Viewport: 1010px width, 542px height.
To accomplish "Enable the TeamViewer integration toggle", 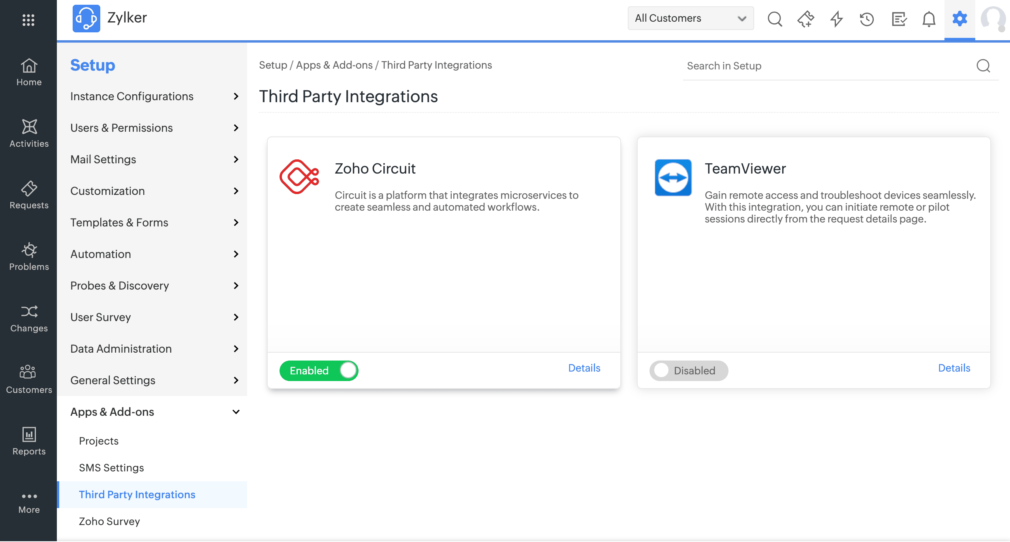I will coord(689,370).
